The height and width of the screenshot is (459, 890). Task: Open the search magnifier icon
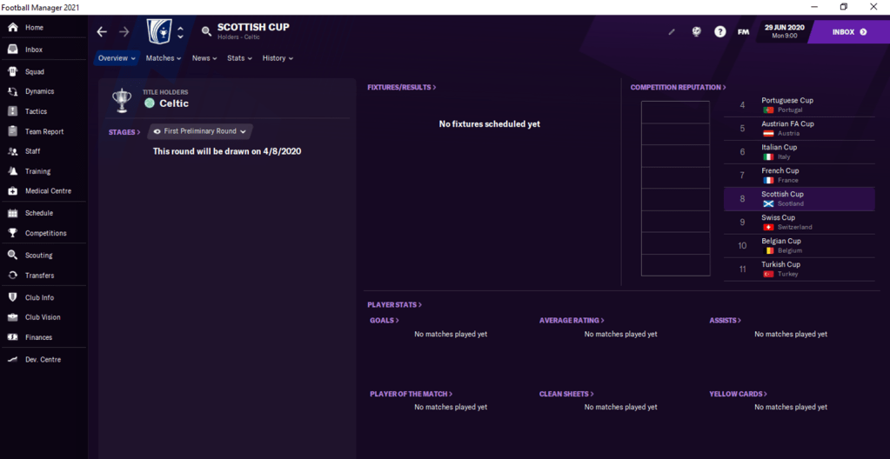[206, 32]
